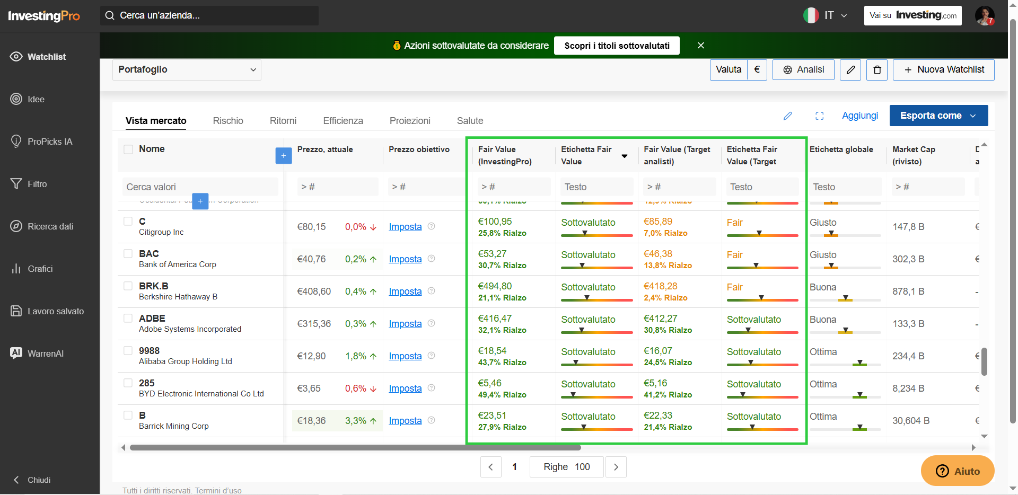Delete watchlist using trash icon

pos(877,70)
